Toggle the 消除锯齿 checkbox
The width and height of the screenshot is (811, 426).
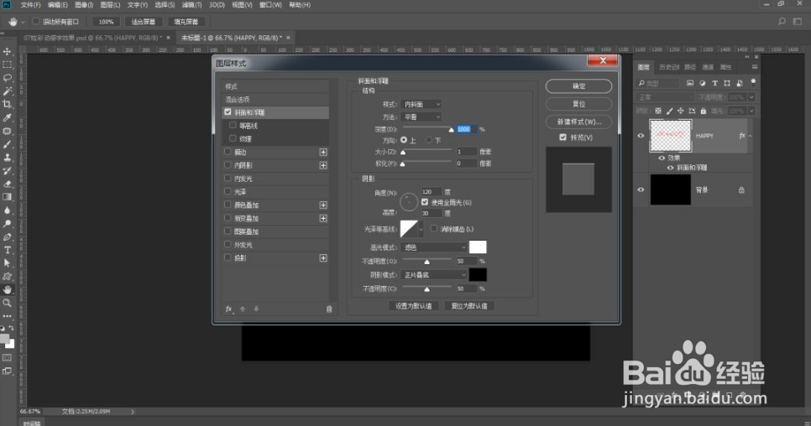click(x=434, y=228)
